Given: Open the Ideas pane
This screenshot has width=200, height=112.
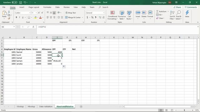Looking at the screenshot, I should point(187,14).
